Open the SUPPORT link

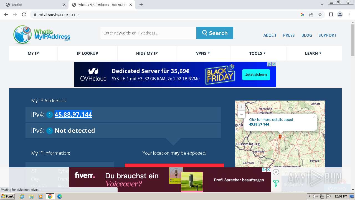[328, 35]
